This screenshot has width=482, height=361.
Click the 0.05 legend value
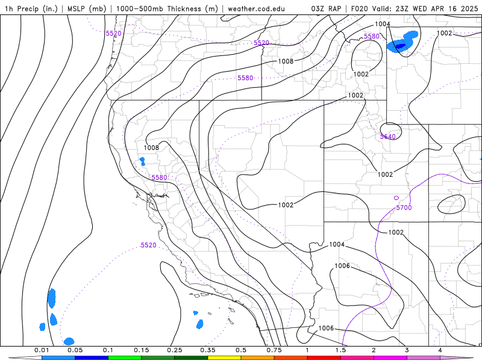(x=75, y=350)
